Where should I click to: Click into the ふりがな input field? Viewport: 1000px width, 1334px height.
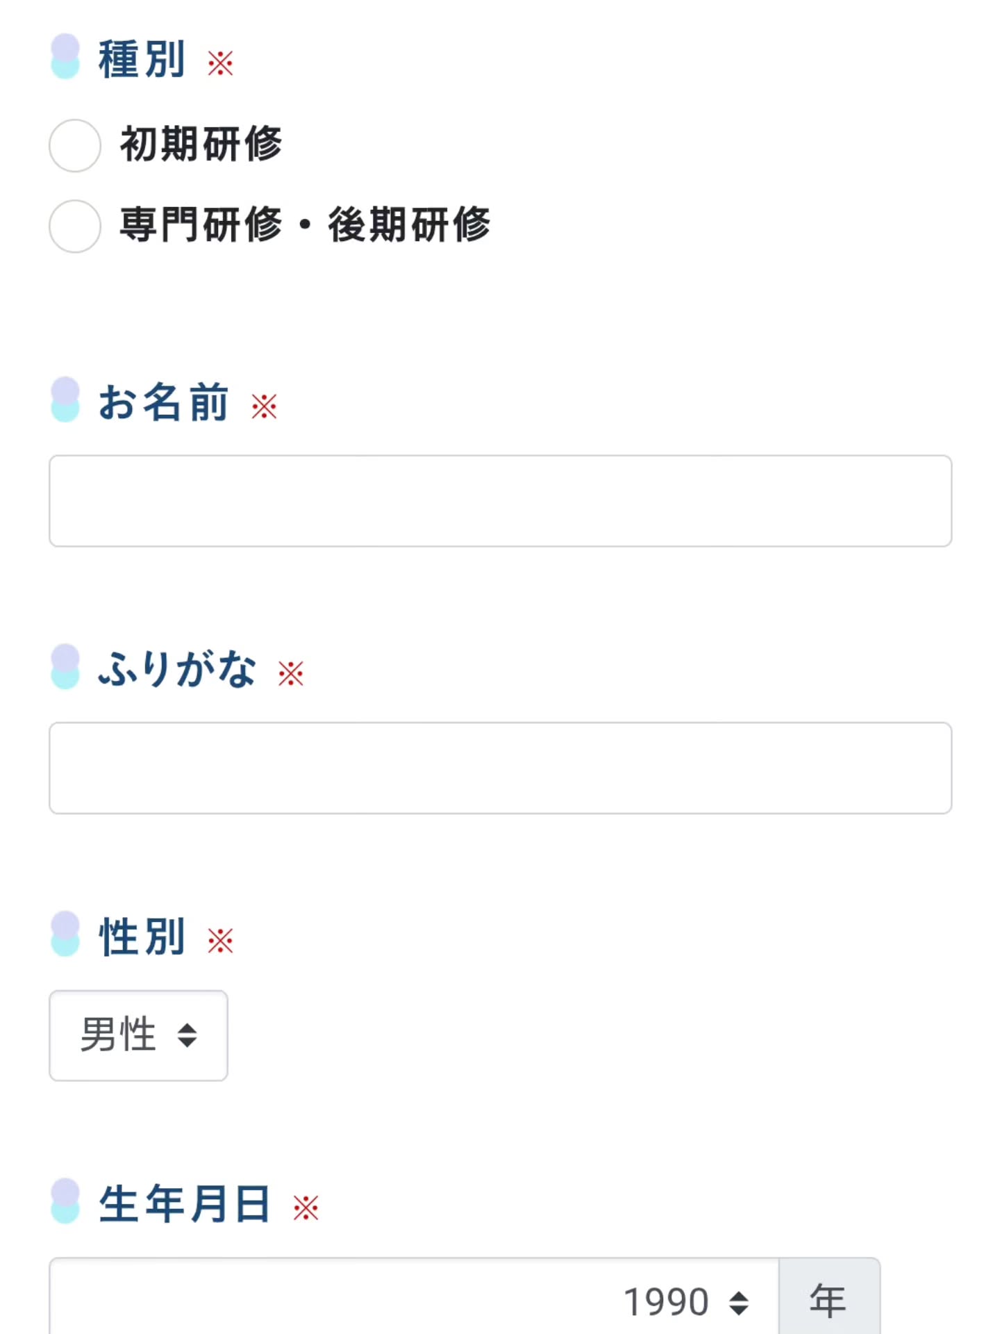500,768
